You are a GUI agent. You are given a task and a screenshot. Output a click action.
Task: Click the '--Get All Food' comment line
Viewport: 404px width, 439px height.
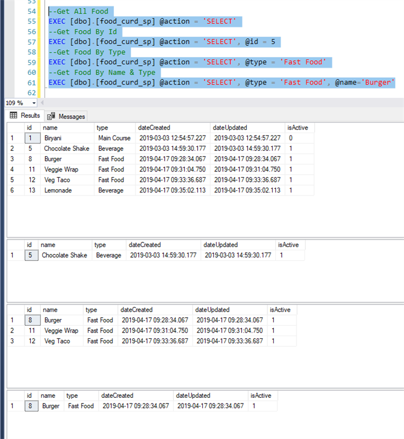click(78, 11)
